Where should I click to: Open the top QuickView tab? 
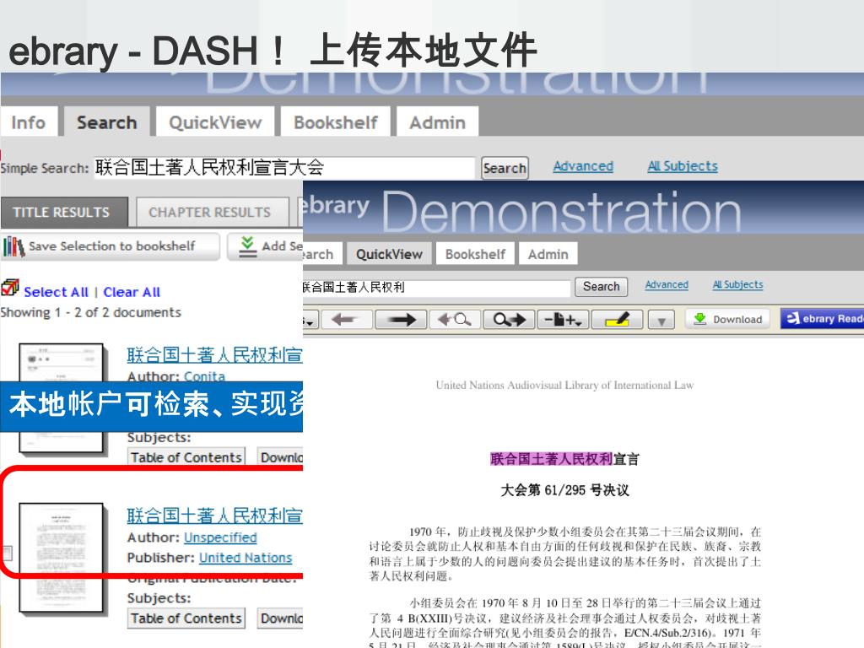click(x=215, y=121)
